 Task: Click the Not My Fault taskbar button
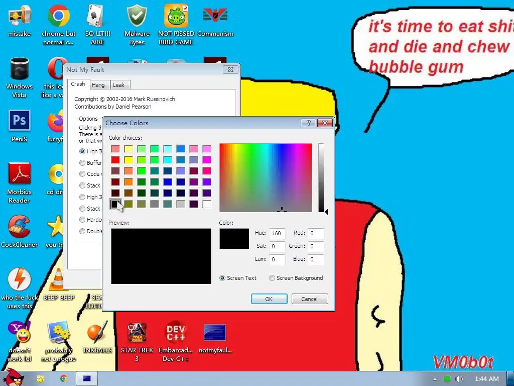87,378
